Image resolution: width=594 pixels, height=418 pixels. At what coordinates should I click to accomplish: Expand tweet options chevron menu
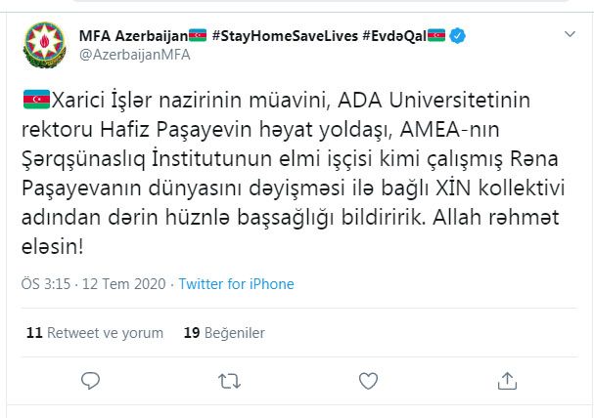[570, 34]
